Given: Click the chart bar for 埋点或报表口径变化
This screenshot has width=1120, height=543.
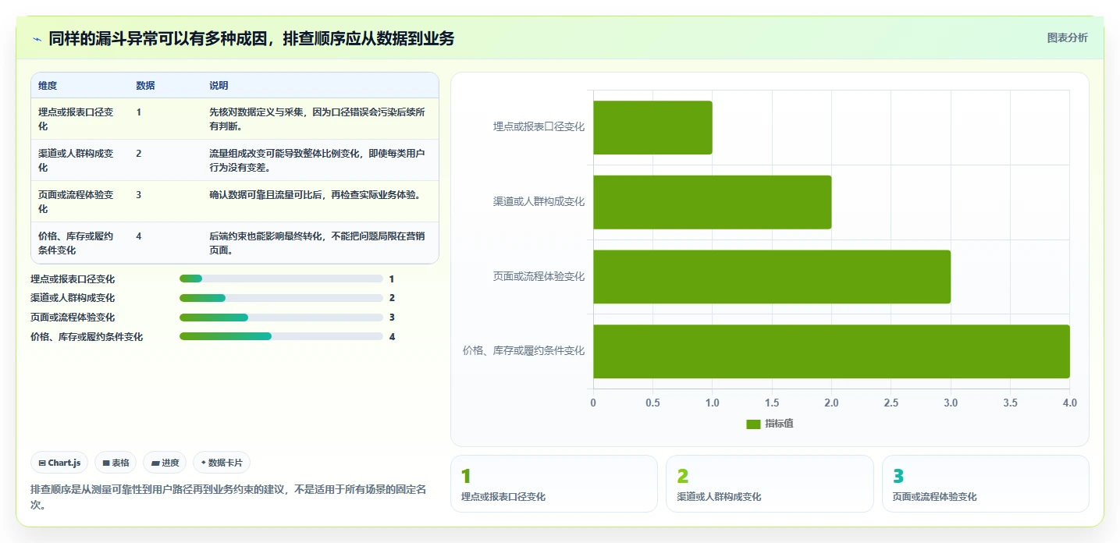Looking at the screenshot, I should 652,127.
